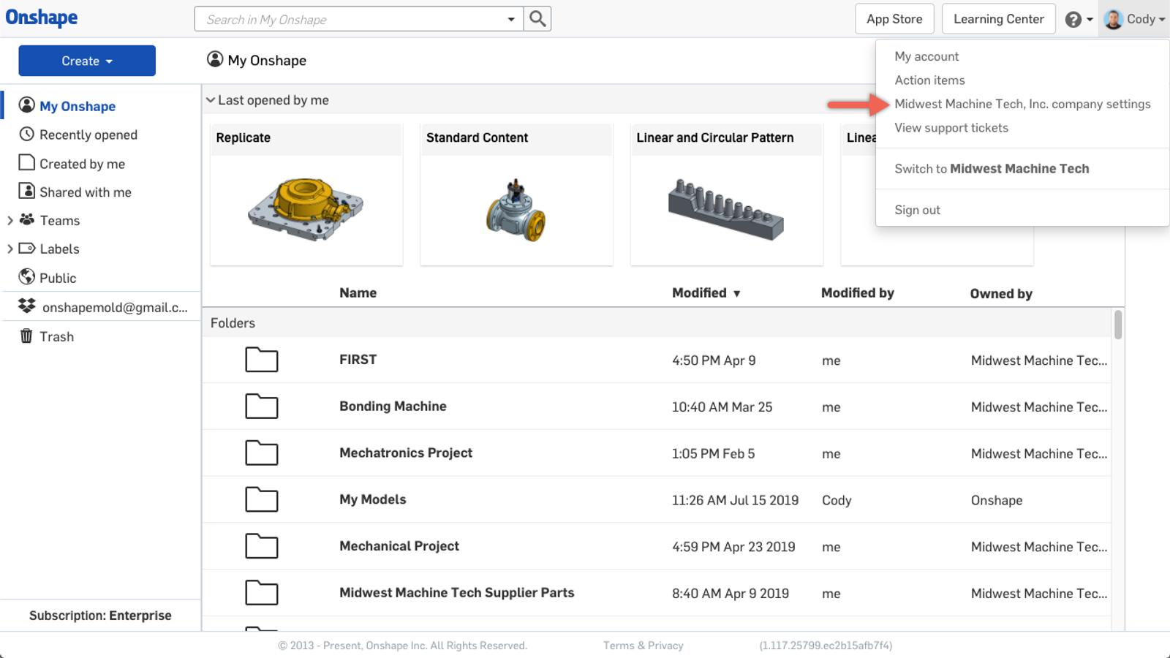Image resolution: width=1170 pixels, height=658 pixels.
Task: Click the search magnifier icon
Action: coord(537,19)
